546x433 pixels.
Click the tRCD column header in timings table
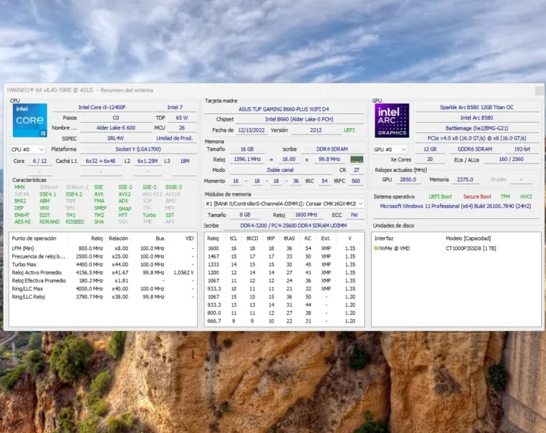(252, 238)
